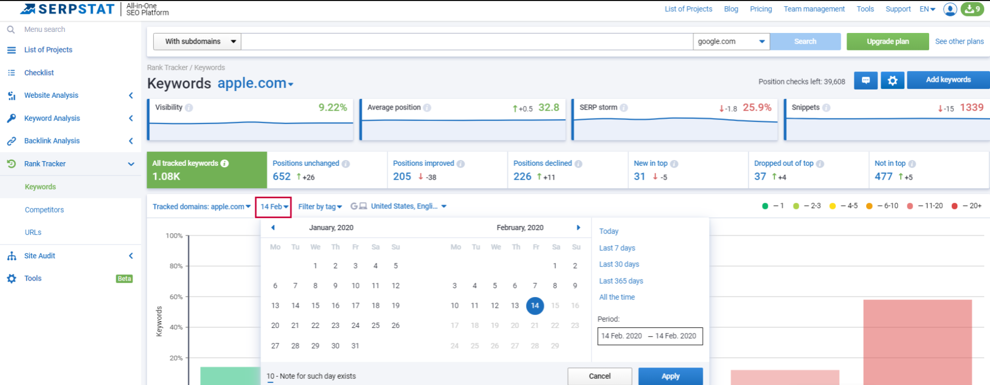This screenshot has height=385, width=990.
Task: Click the Upgrade plan button
Action: pos(887,42)
